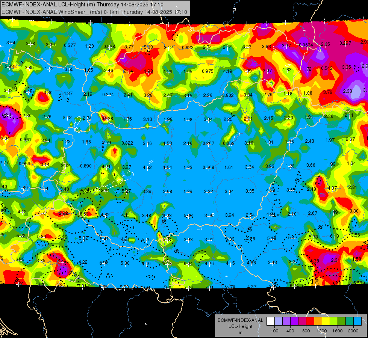Viewport: 368px width, 338px height.
Task: Click the wind shear value 0.528
Action: click(x=109, y=47)
